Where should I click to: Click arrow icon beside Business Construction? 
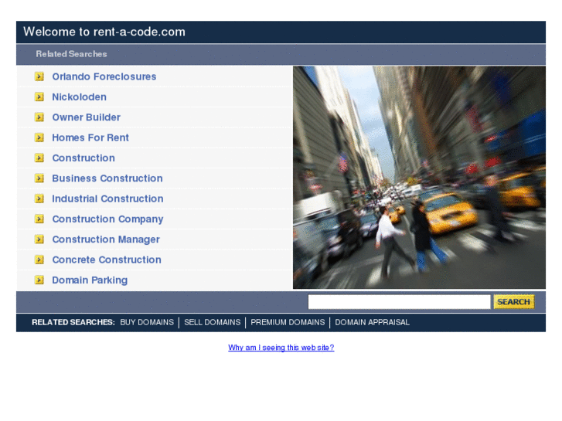[39, 178]
